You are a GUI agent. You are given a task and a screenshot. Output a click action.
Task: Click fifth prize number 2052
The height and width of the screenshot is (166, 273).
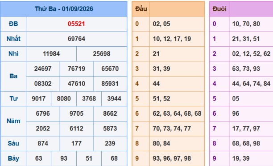(43, 129)
